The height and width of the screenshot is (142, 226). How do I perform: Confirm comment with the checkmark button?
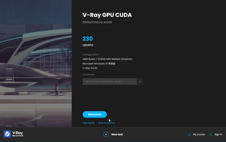(x=140, y=82)
